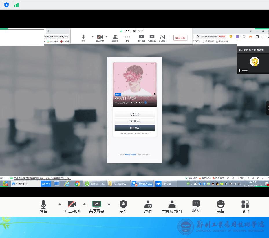The height and width of the screenshot is (238, 269).
Task: Click the dark 加入会议 button
Action: [x=135, y=128]
